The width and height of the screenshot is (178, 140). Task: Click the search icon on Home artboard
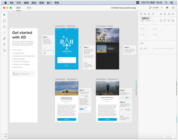coord(117,31)
